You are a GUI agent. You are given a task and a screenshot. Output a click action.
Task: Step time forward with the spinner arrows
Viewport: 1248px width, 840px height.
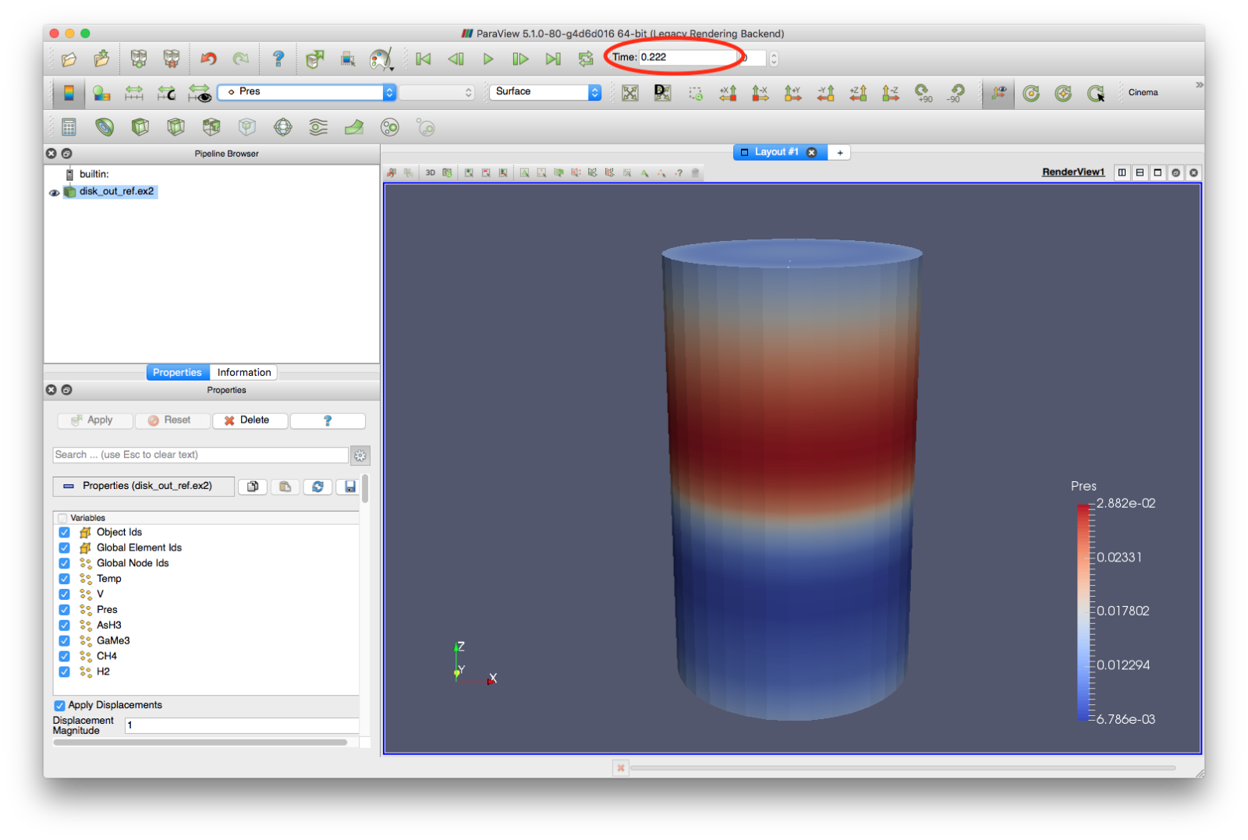pyautogui.click(x=772, y=58)
